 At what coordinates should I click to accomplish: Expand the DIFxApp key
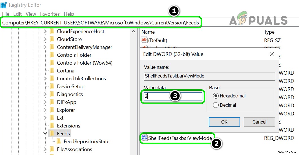(x=45, y=102)
